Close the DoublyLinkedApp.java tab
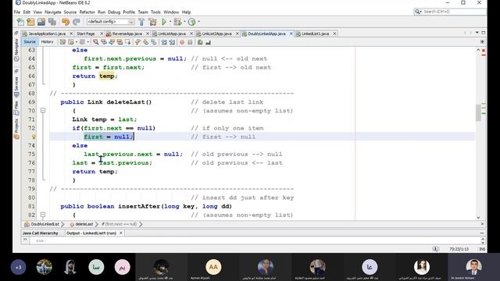This screenshot has width=500, height=281. click(x=291, y=34)
